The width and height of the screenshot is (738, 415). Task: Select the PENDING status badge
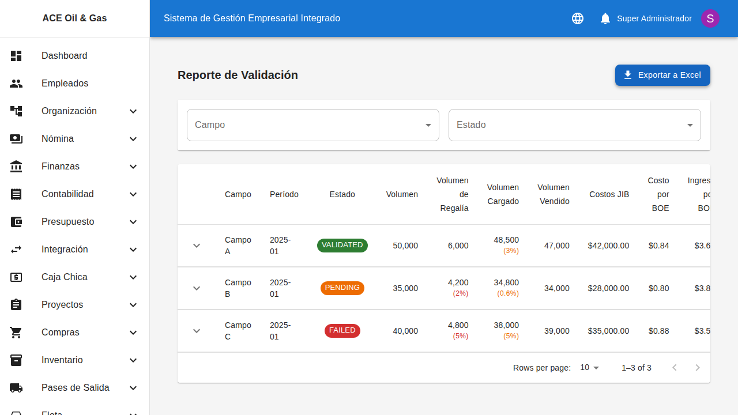[x=342, y=288]
